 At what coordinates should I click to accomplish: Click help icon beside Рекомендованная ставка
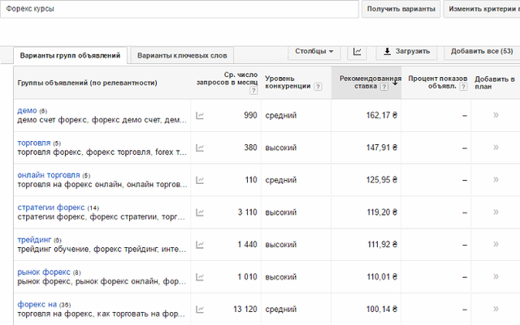pyautogui.click(x=384, y=87)
